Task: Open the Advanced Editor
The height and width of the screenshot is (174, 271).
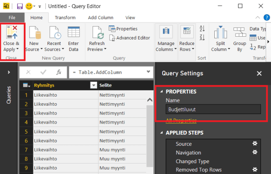Action: click(x=129, y=38)
